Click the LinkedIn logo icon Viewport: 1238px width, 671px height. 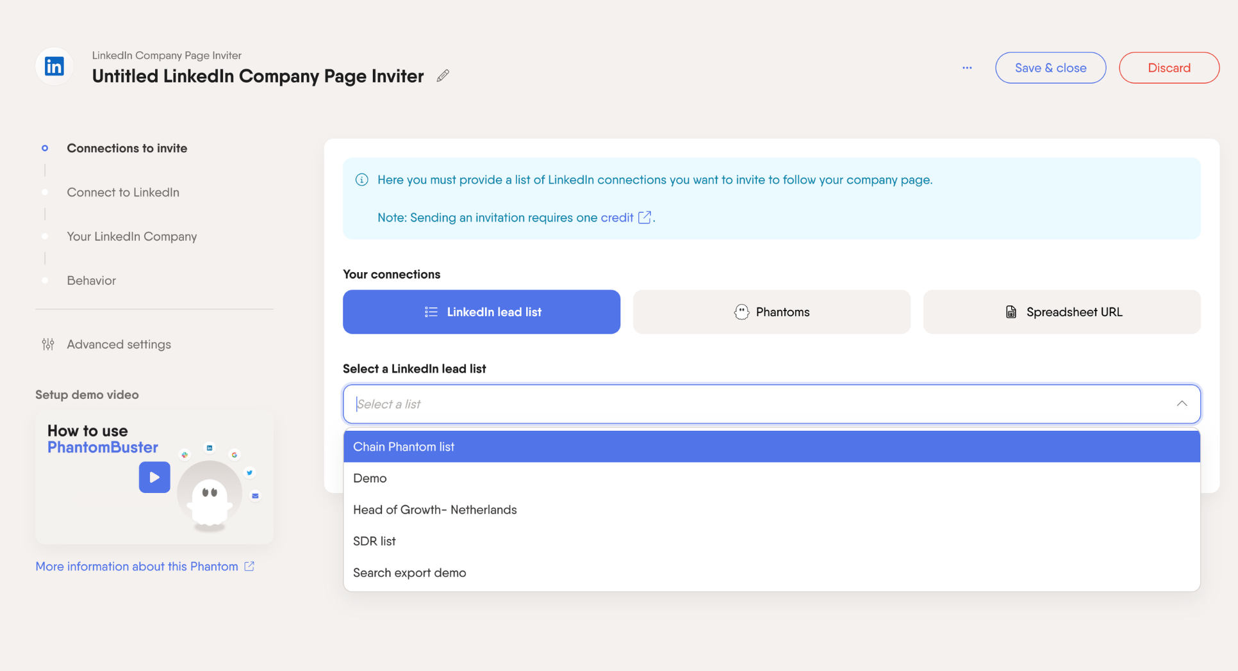(54, 66)
